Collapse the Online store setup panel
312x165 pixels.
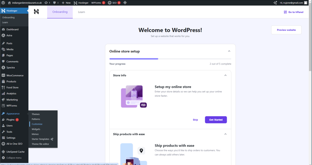229,51
